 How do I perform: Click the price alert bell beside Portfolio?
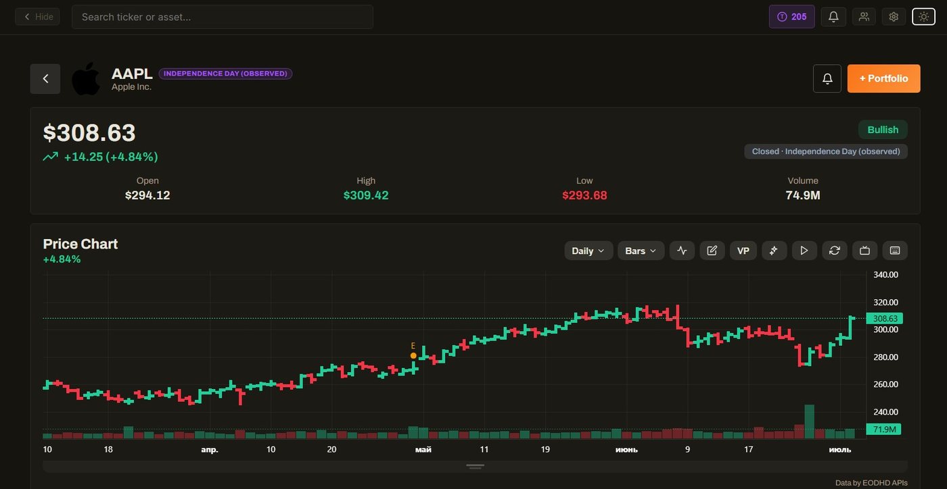pyautogui.click(x=827, y=78)
